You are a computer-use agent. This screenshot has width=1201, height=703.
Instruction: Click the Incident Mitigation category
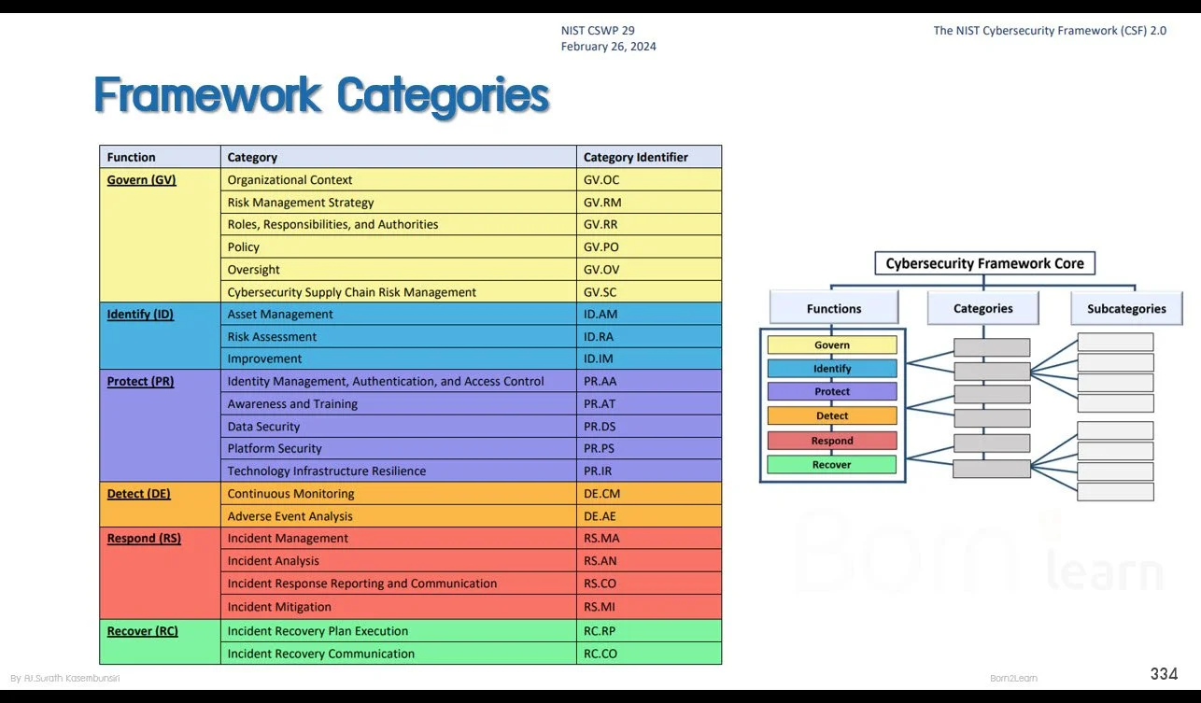tap(399, 606)
